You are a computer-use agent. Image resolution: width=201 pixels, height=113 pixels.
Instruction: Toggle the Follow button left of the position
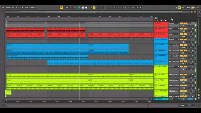[x=61, y=8]
